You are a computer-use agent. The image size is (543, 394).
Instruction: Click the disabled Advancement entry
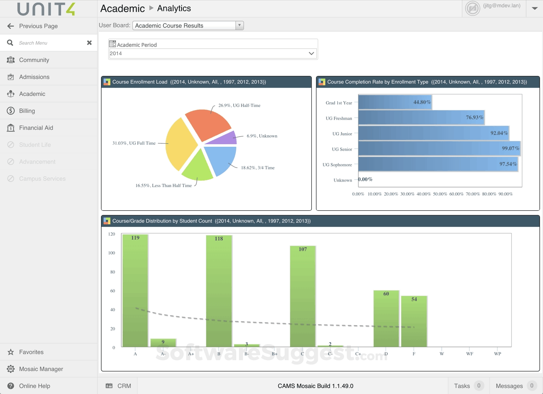click(x=37, y=162)
